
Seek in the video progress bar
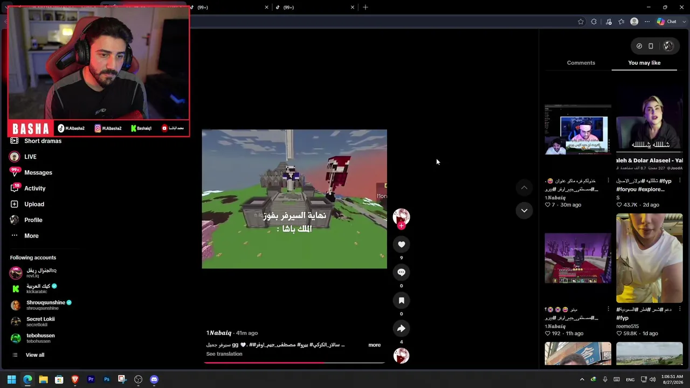point(294,363)
